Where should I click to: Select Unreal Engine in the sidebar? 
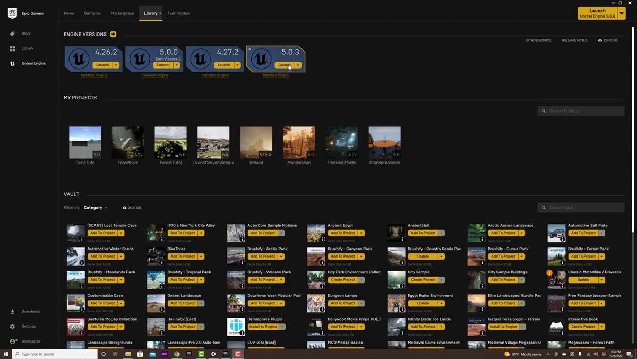[33, 63]
